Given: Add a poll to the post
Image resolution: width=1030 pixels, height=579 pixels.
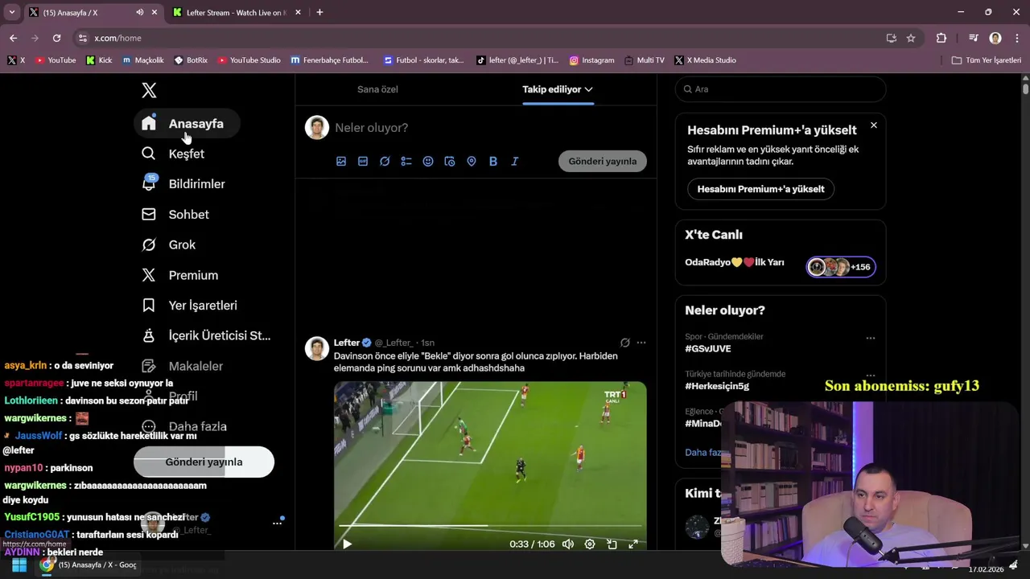Looking at the screenshot, I should coord(406,162).
